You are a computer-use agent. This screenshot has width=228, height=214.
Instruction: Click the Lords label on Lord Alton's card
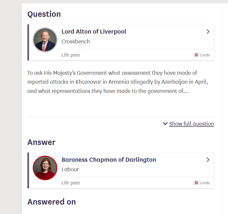(x=205, y=55)
